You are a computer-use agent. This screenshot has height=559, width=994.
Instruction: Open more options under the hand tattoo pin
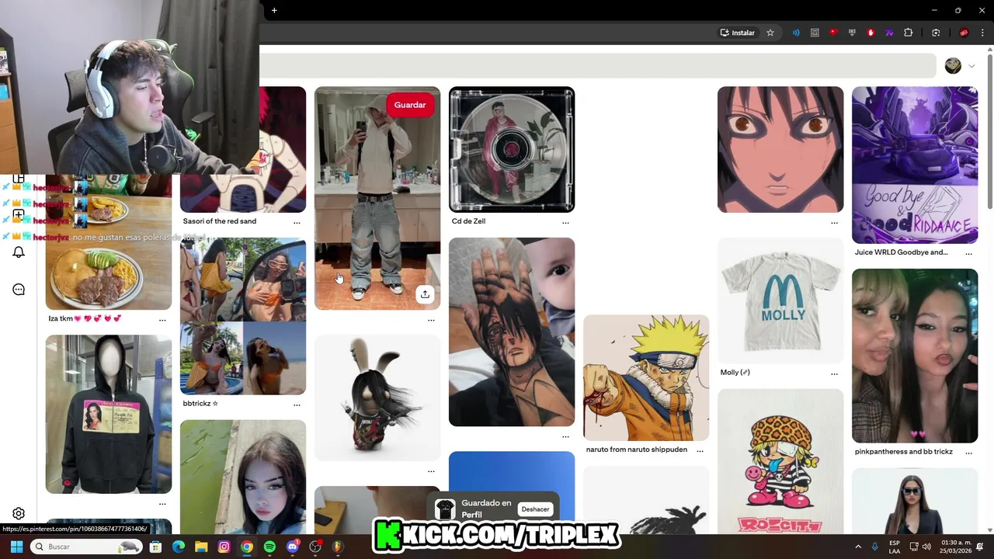tap(565, 436)
